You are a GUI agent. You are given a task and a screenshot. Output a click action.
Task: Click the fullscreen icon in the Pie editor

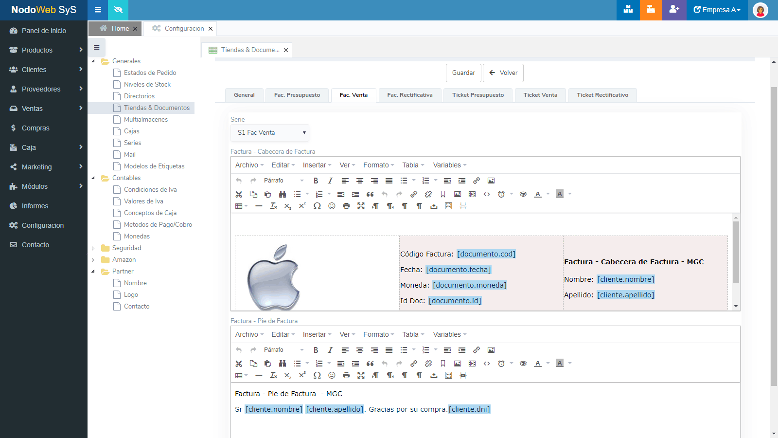coord(361,375)
